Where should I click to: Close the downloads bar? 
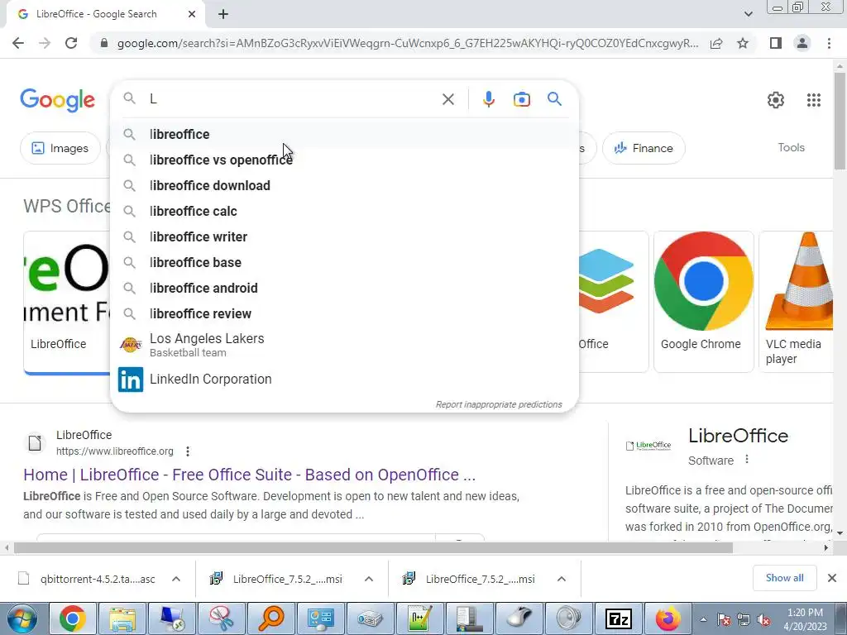[x=832, y=578]
